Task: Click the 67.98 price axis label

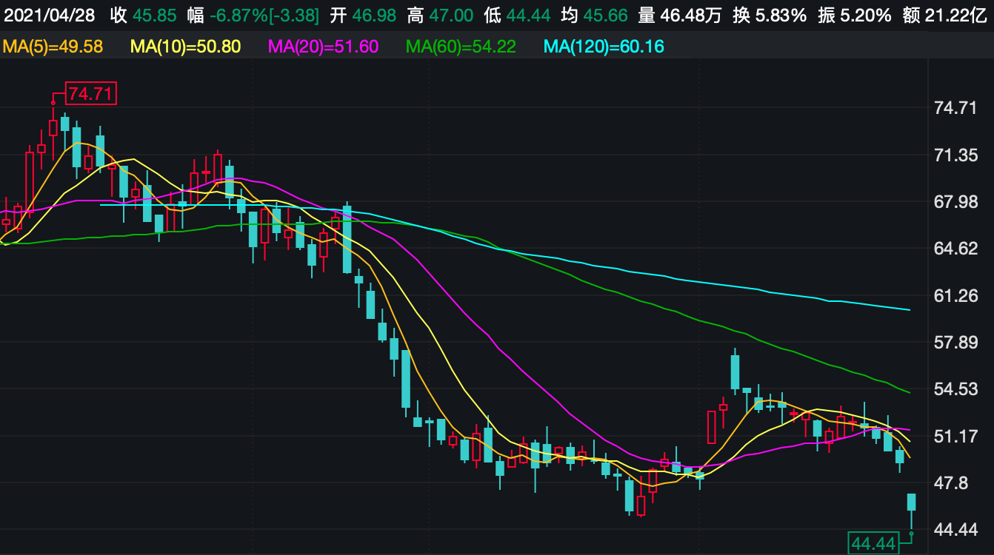Action: point(956,202)
